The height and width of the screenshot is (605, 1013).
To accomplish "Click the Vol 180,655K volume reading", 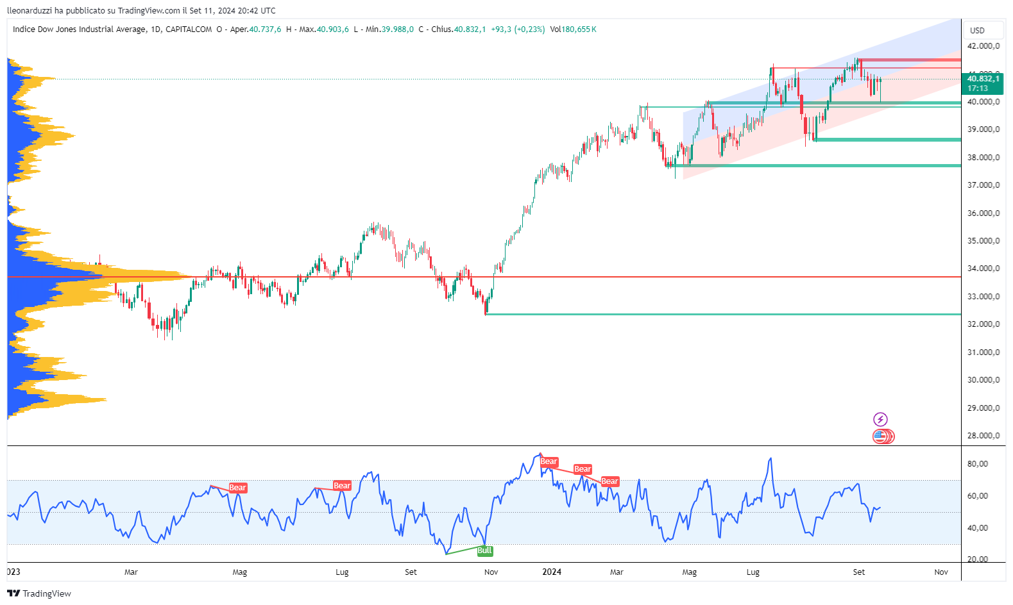I will click(573, 29).
